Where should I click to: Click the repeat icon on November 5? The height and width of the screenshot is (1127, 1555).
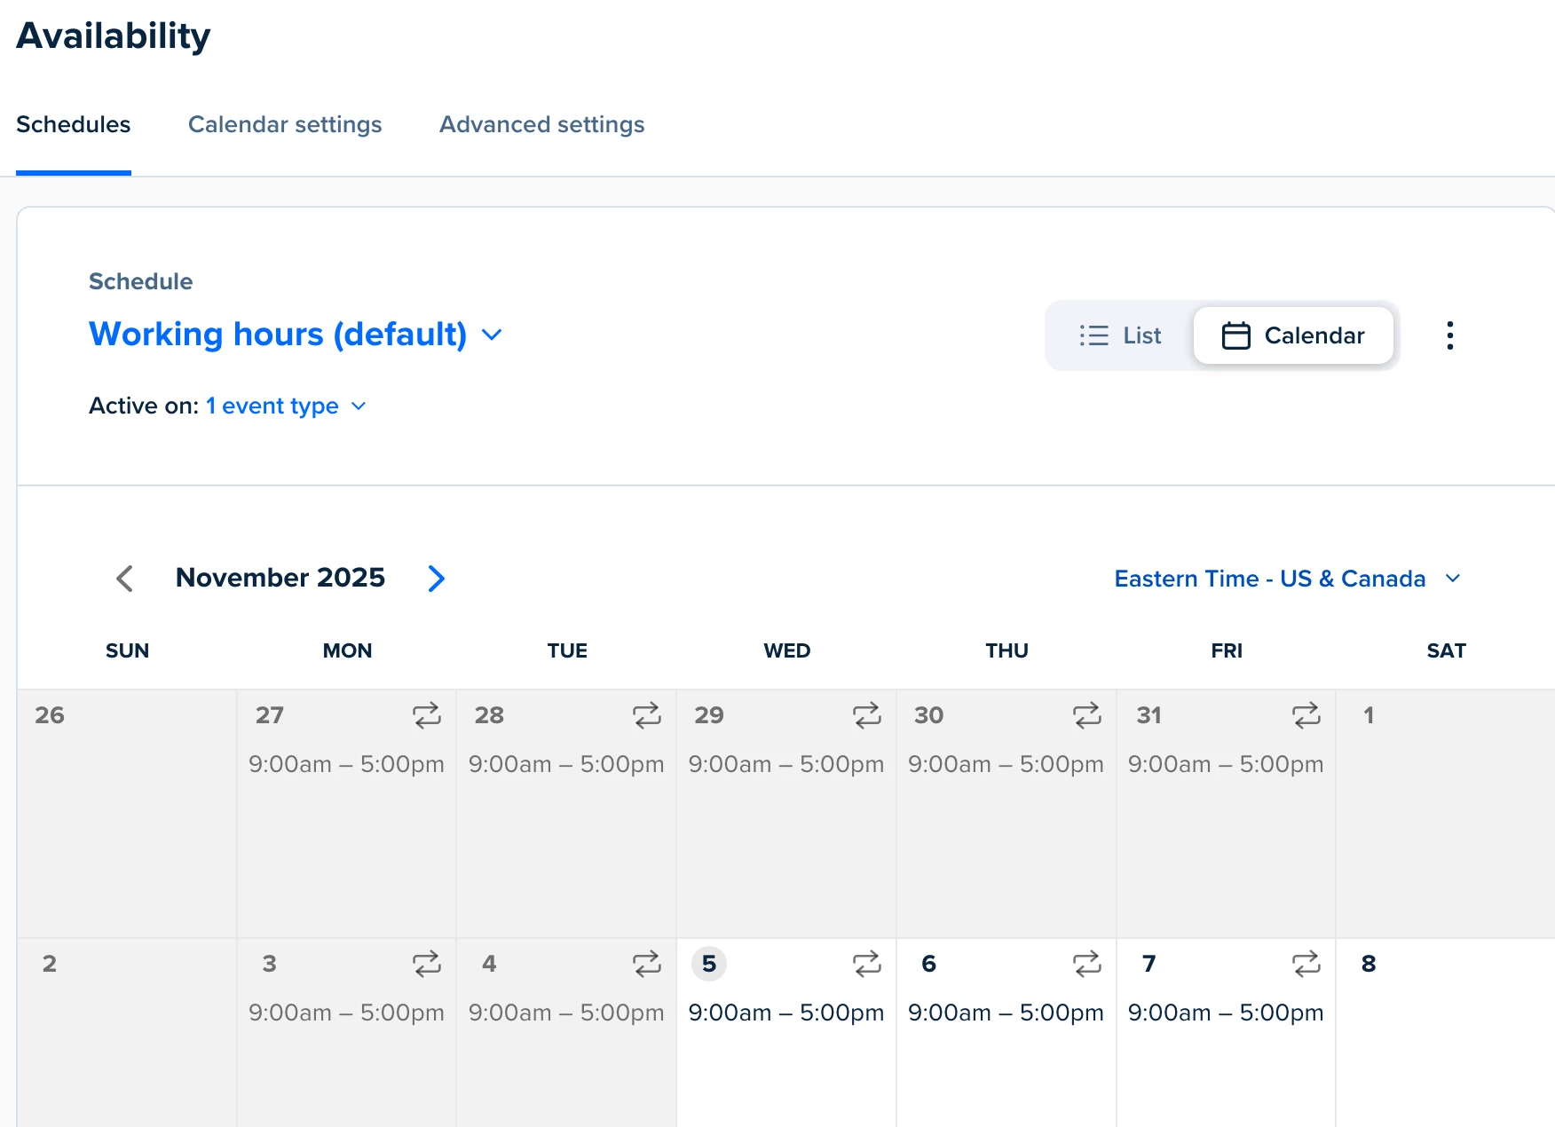pos(867,964)
